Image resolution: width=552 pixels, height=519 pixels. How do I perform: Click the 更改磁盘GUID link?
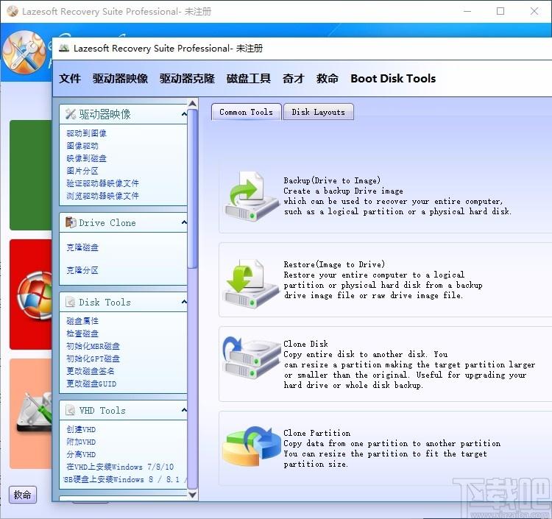[x=91, y=384]
